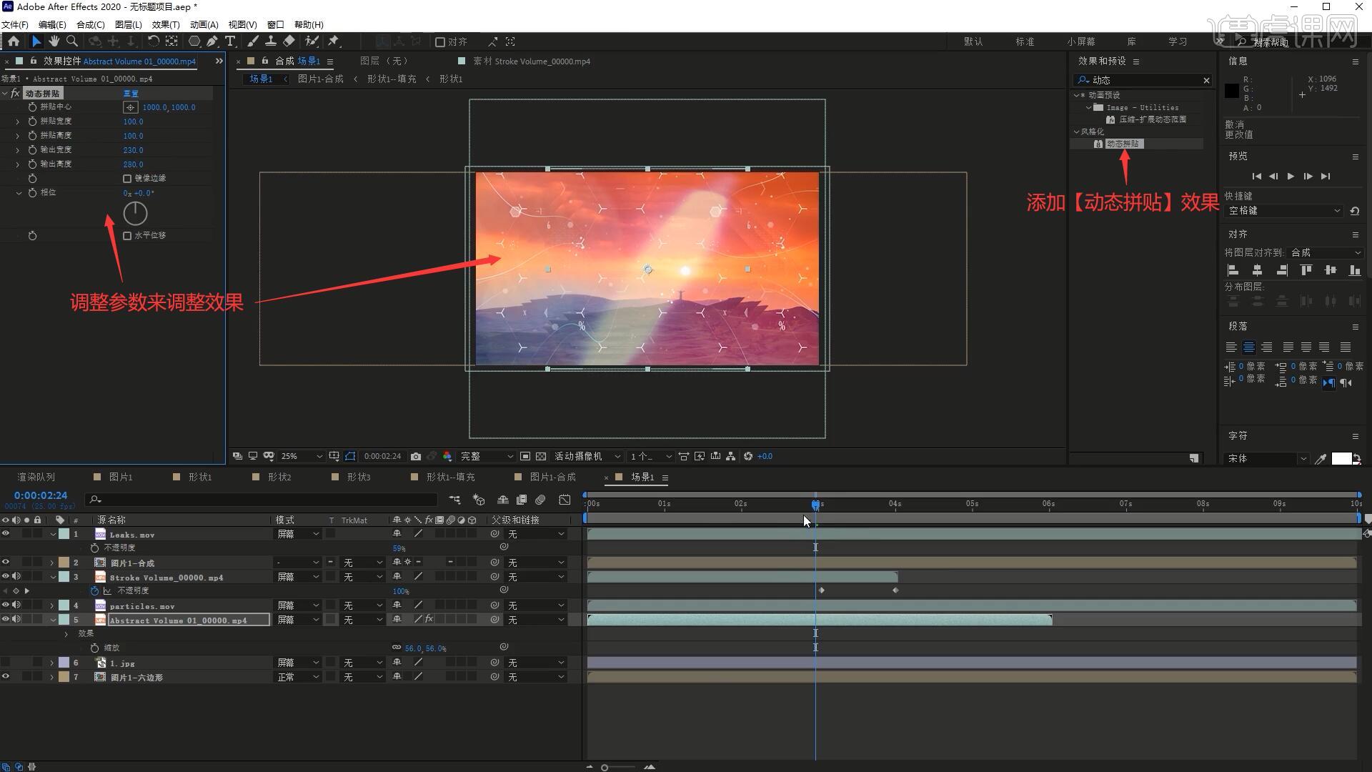Select the Puppet Pin tool
The image size is (1372, 772).
(x=334, y=41)
